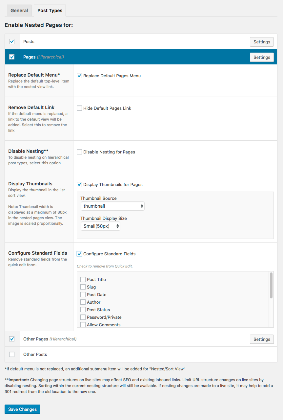Click the 'Thumbnail Source' label

(x=98, y=198)
